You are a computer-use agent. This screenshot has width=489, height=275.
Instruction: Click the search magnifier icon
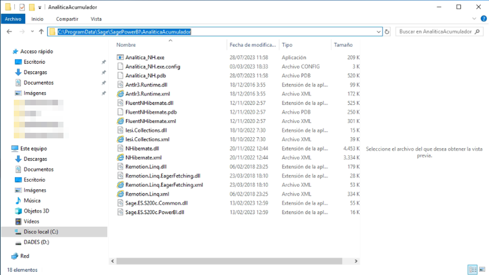[x=477, y=31]
